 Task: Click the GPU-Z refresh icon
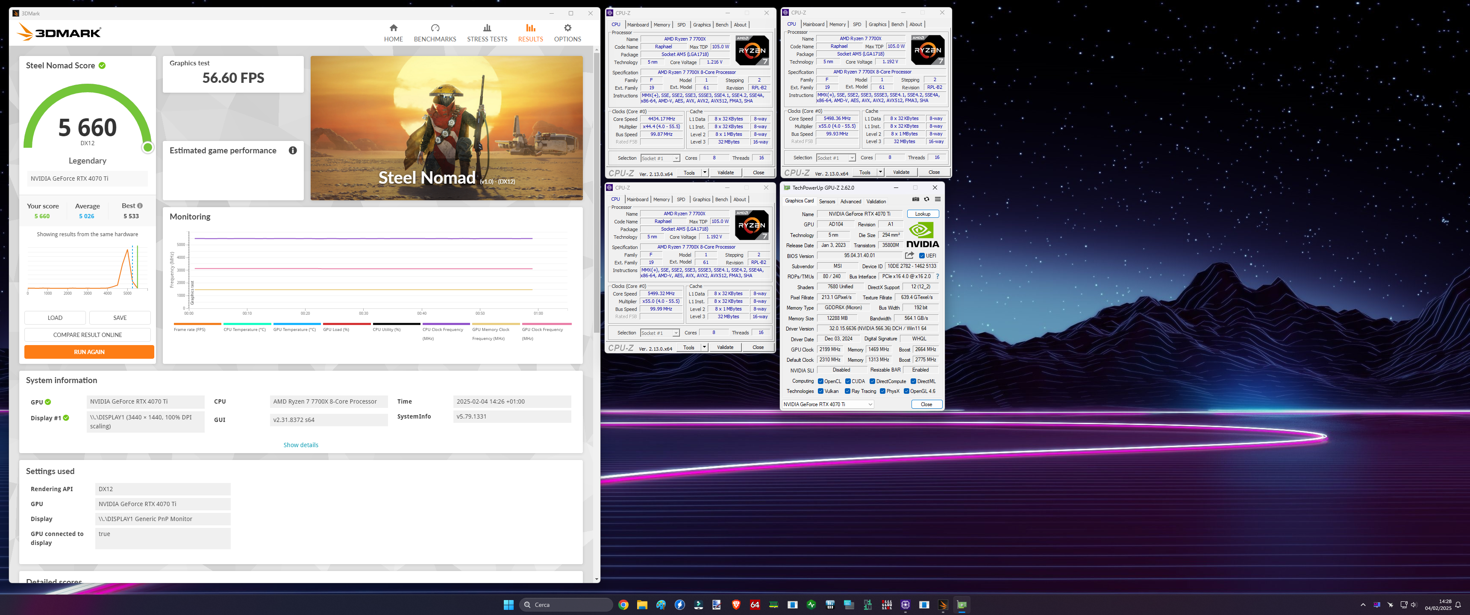pyautogui.click(x=927, y=199)
